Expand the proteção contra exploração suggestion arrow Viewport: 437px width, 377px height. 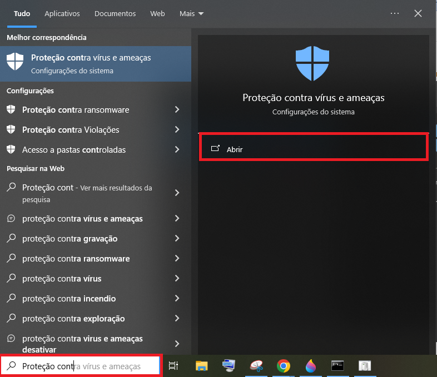coord(177,318)
